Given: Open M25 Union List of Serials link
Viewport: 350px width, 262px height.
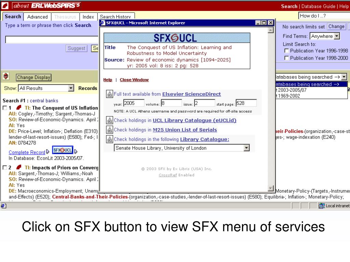Looking at the screenshot, I should tap(185, 130).
